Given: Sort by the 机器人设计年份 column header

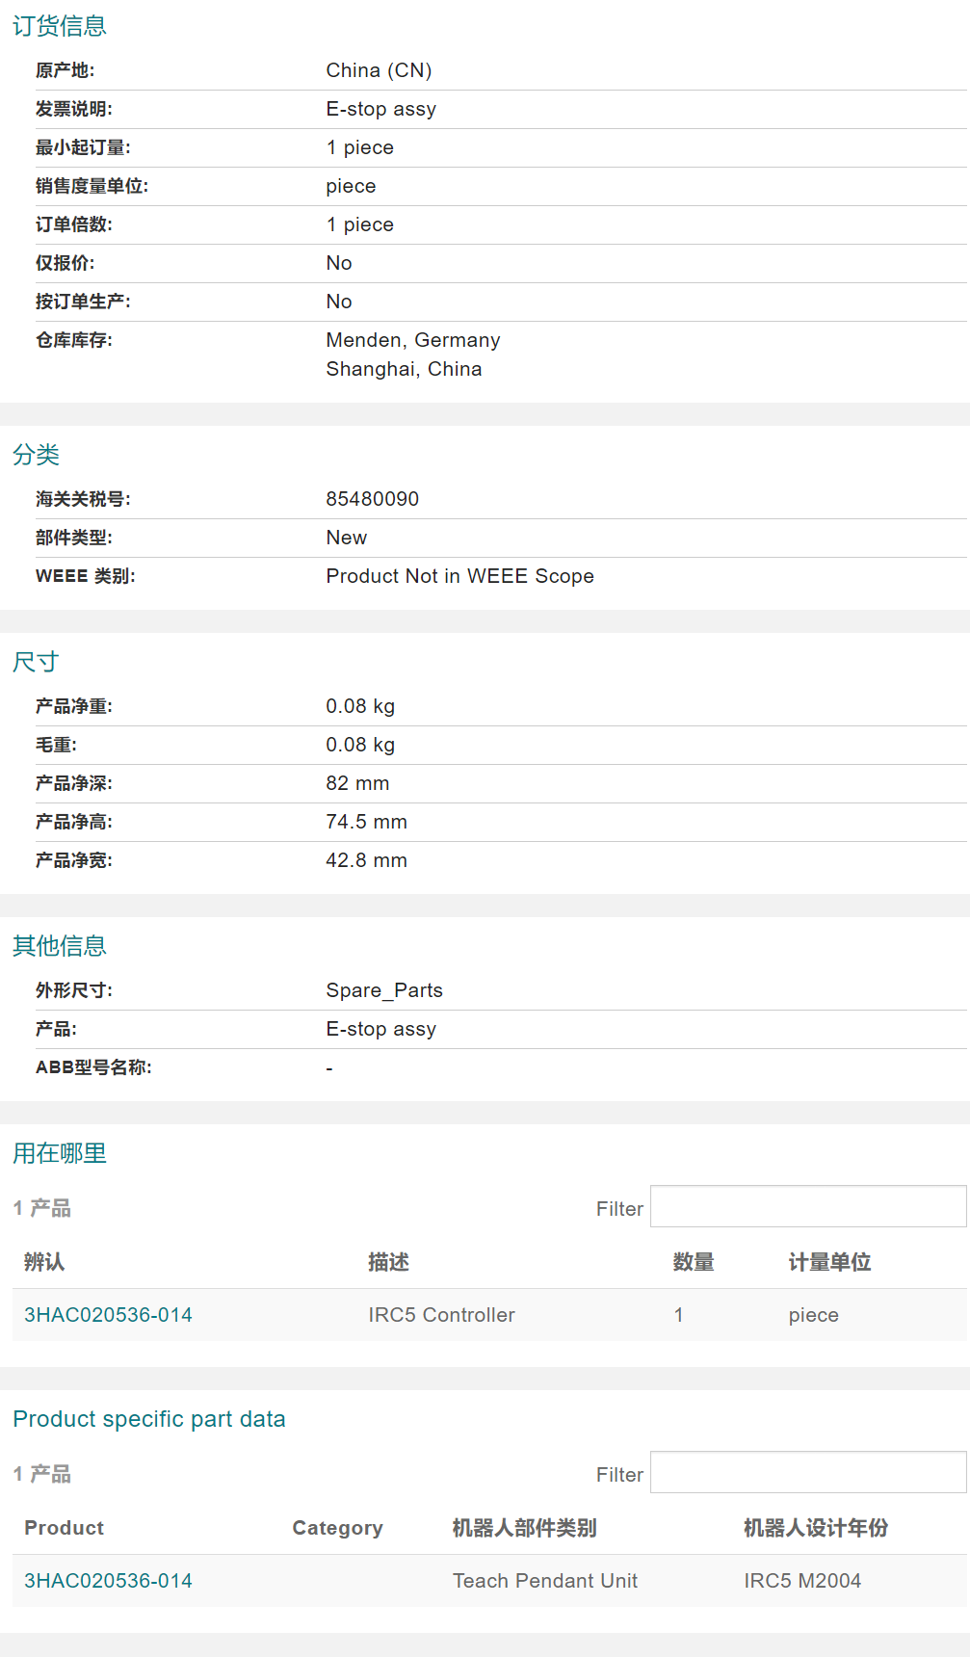Looking at the screenshot, I should click(815, 1528).
